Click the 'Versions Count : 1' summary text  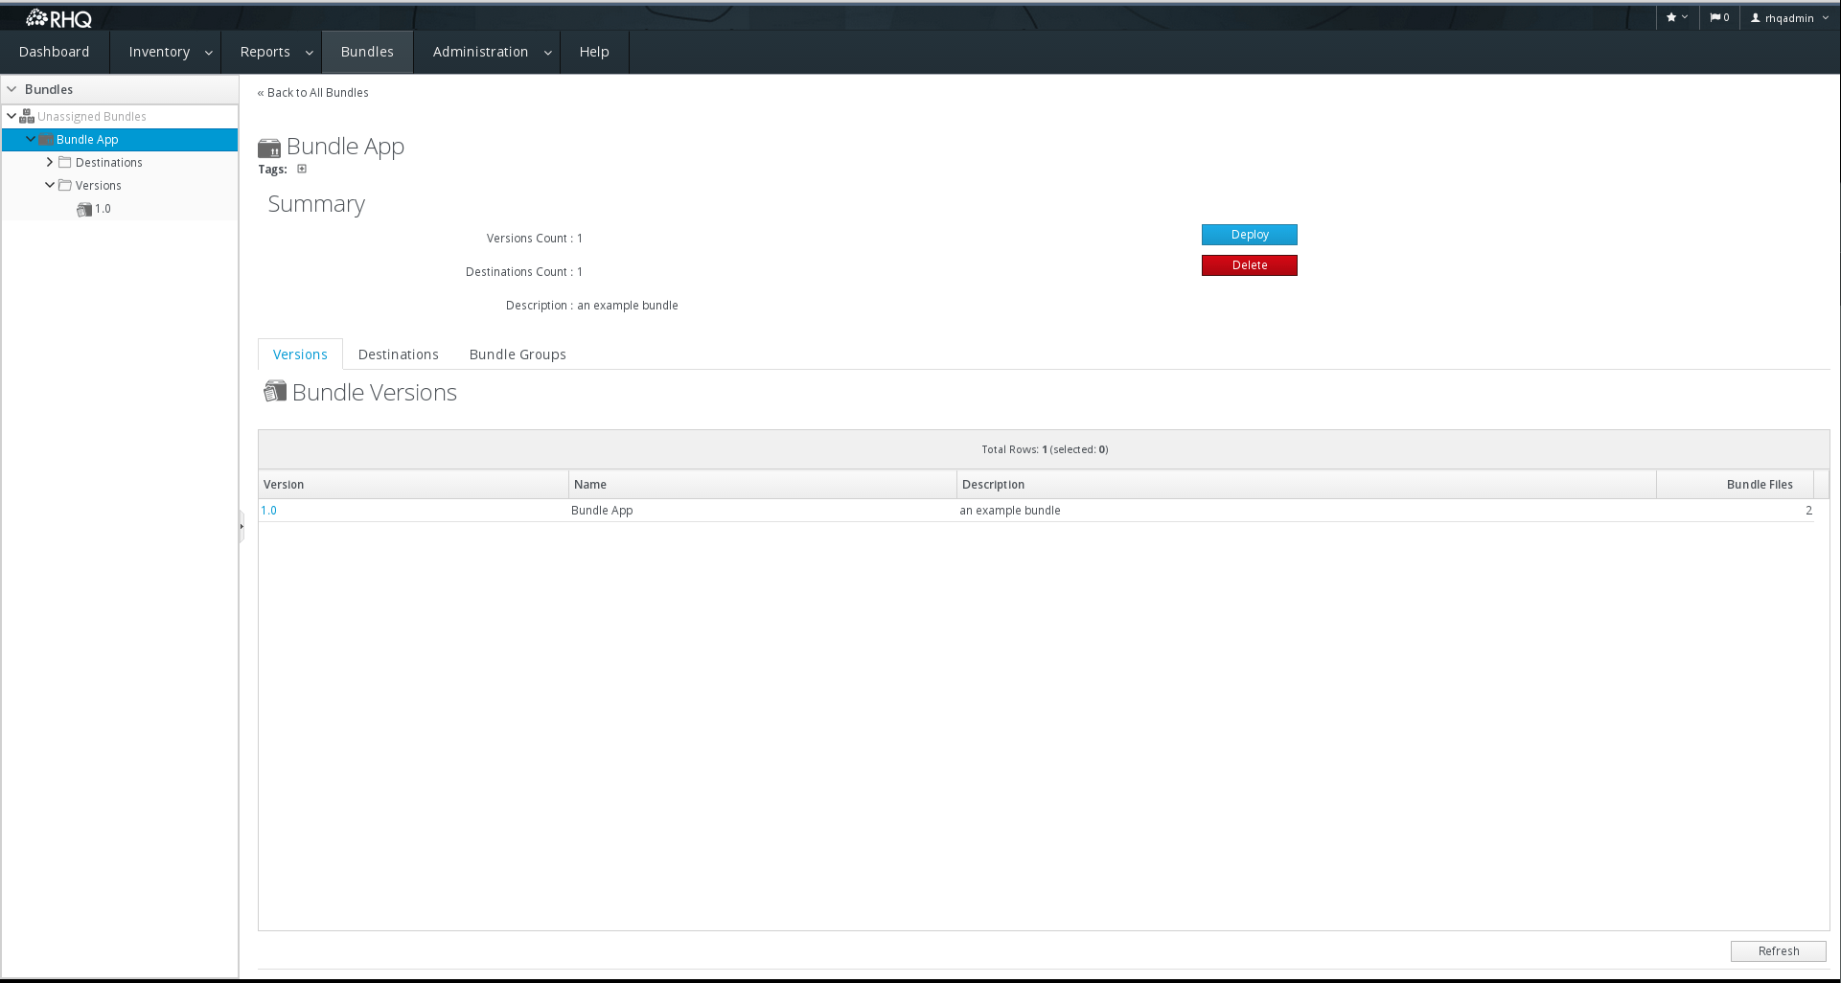tap(535, 239)
